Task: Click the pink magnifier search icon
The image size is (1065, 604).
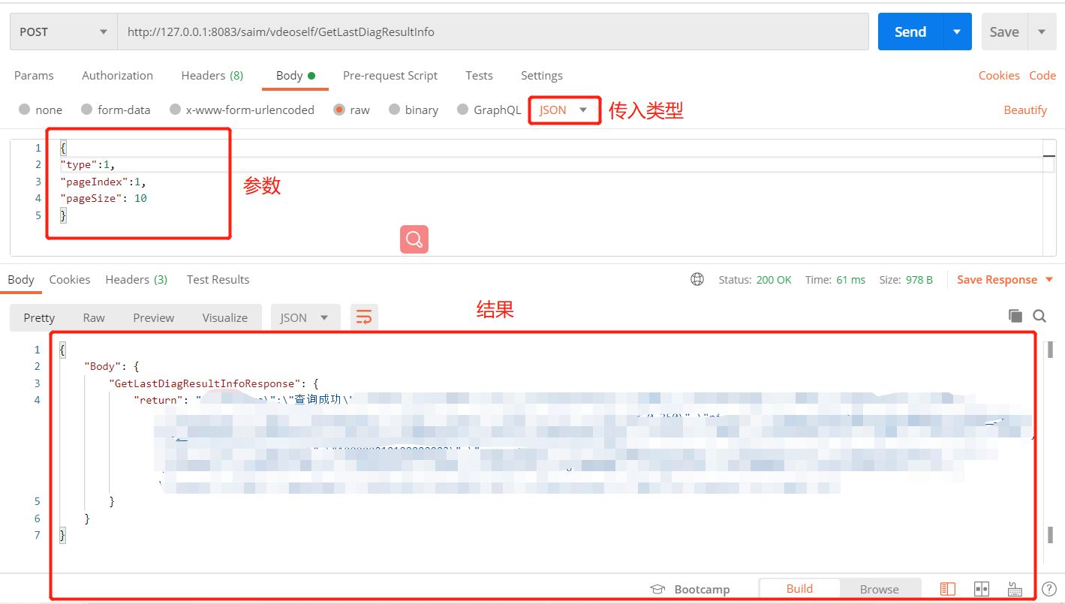Action: tap(414, 239)
